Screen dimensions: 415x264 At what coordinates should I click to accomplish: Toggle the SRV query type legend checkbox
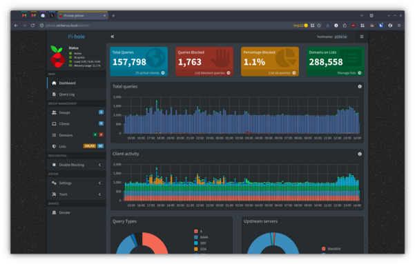tap(196, 243)
